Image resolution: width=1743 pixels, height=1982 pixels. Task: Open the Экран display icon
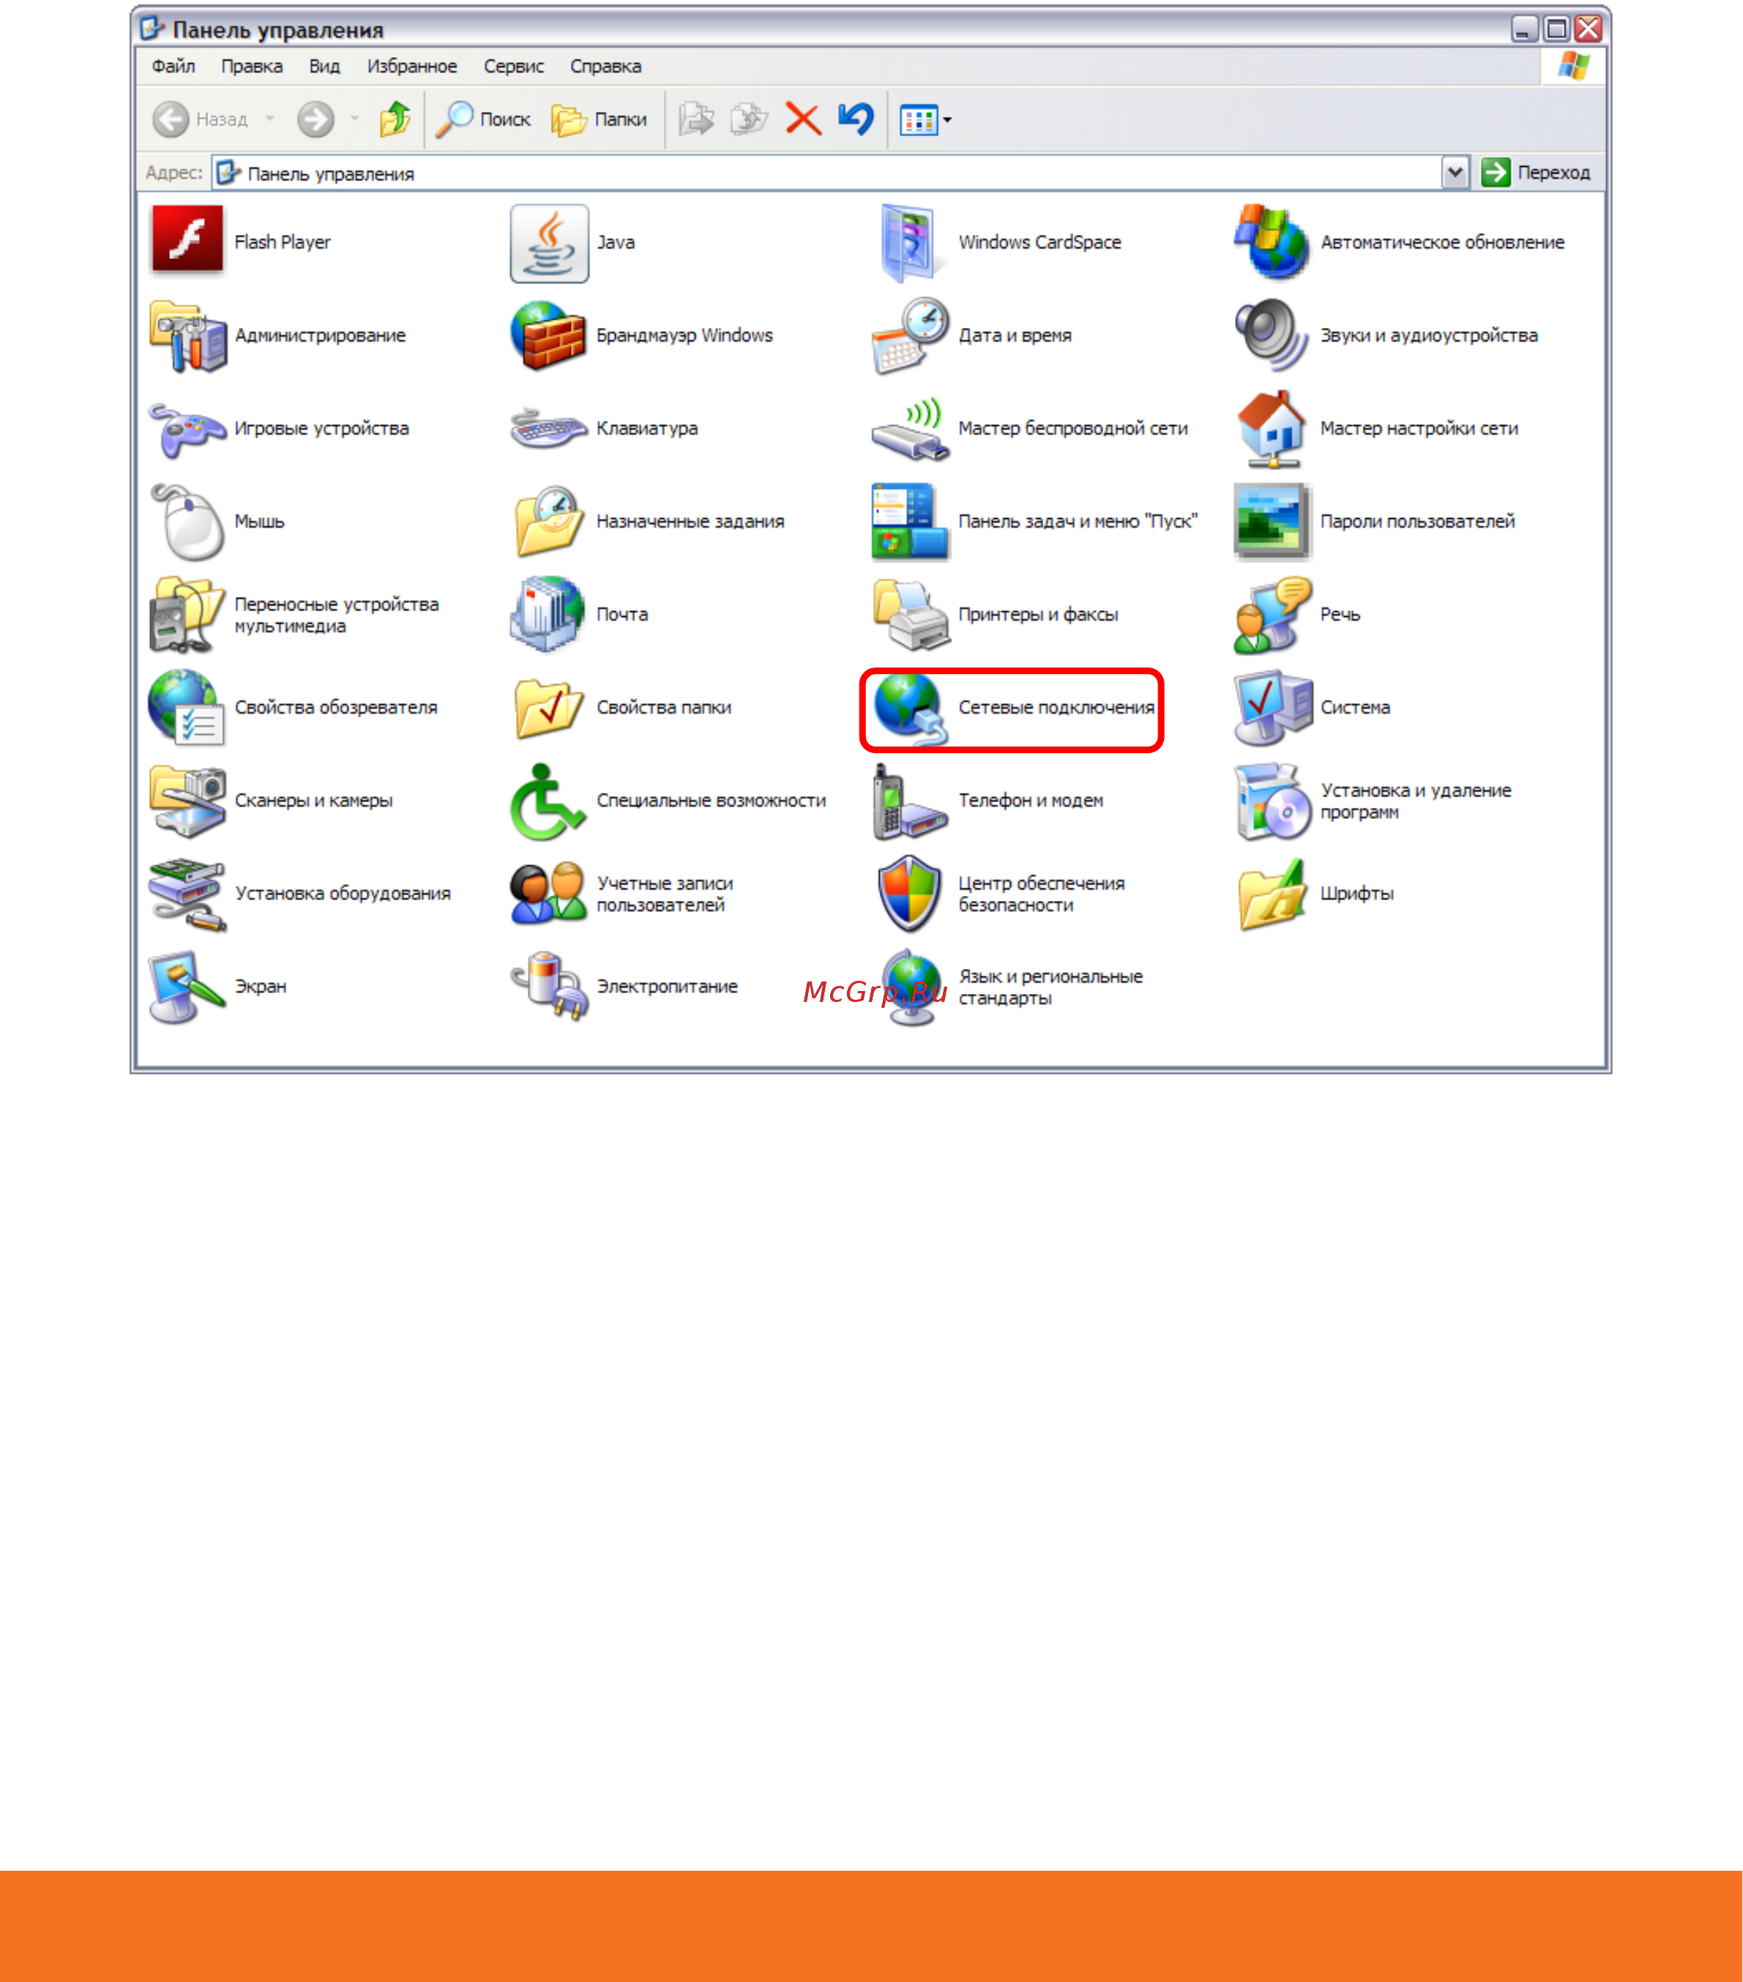point(187,987)
